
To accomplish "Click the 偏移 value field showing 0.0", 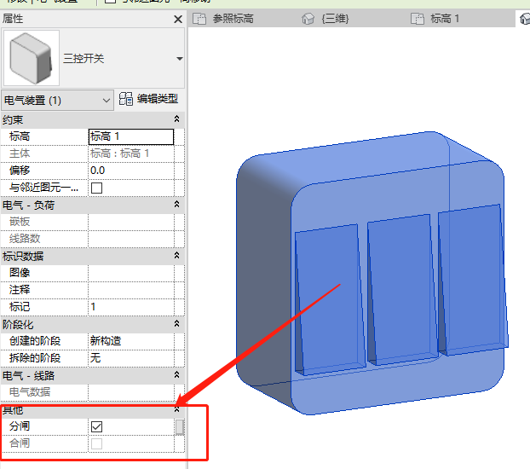I will point(131,171).
